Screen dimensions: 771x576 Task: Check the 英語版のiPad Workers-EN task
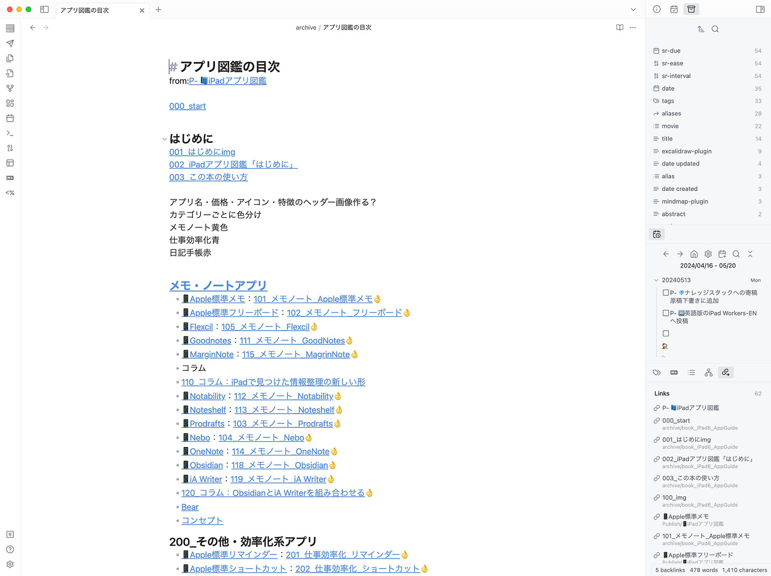coord(666,313)
